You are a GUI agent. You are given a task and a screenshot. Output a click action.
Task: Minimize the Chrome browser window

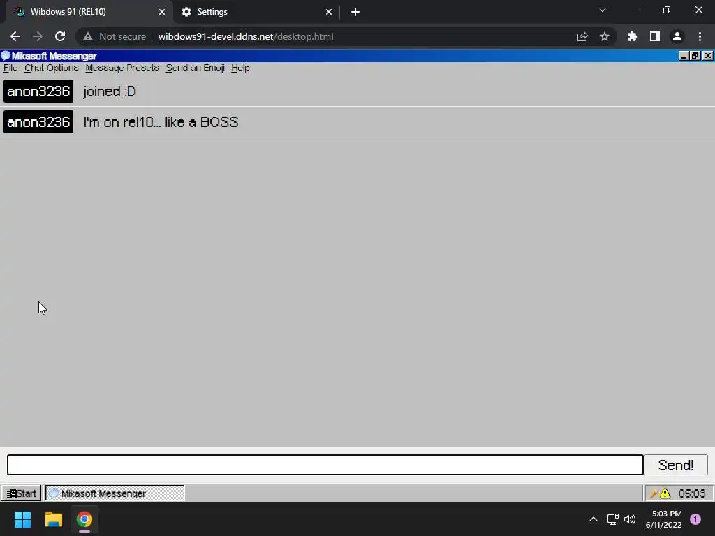pyautogui.click(x=634, y=10)
